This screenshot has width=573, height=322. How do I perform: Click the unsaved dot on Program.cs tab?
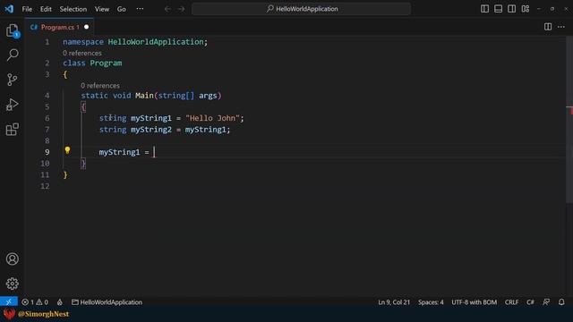tap(86, 27)
